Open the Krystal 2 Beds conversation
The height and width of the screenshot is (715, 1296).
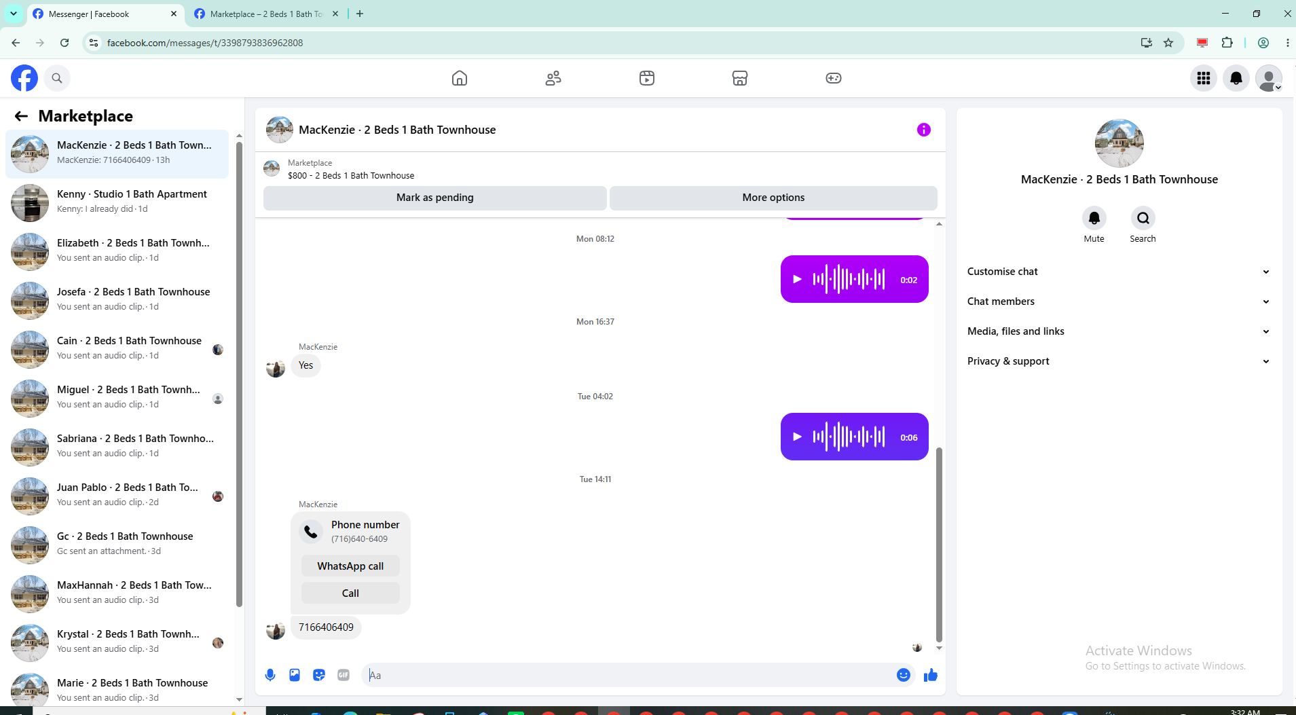(117, 643)
